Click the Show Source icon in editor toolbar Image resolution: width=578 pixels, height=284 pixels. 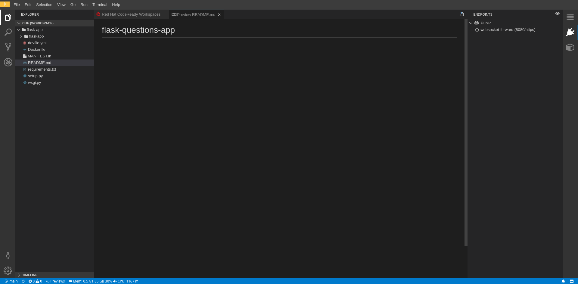click(462, 14)
